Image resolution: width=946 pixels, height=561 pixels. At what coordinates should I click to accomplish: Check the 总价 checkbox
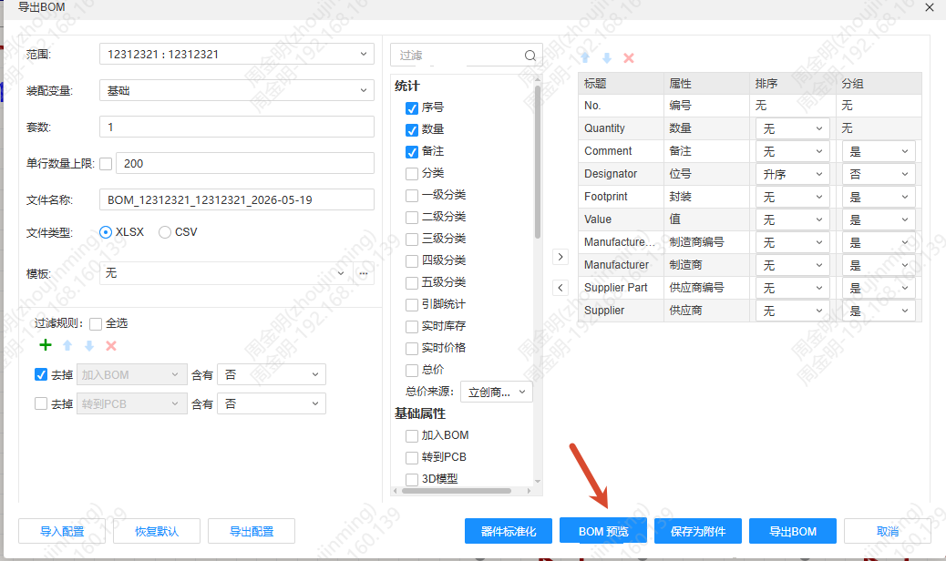pos(412,370)
